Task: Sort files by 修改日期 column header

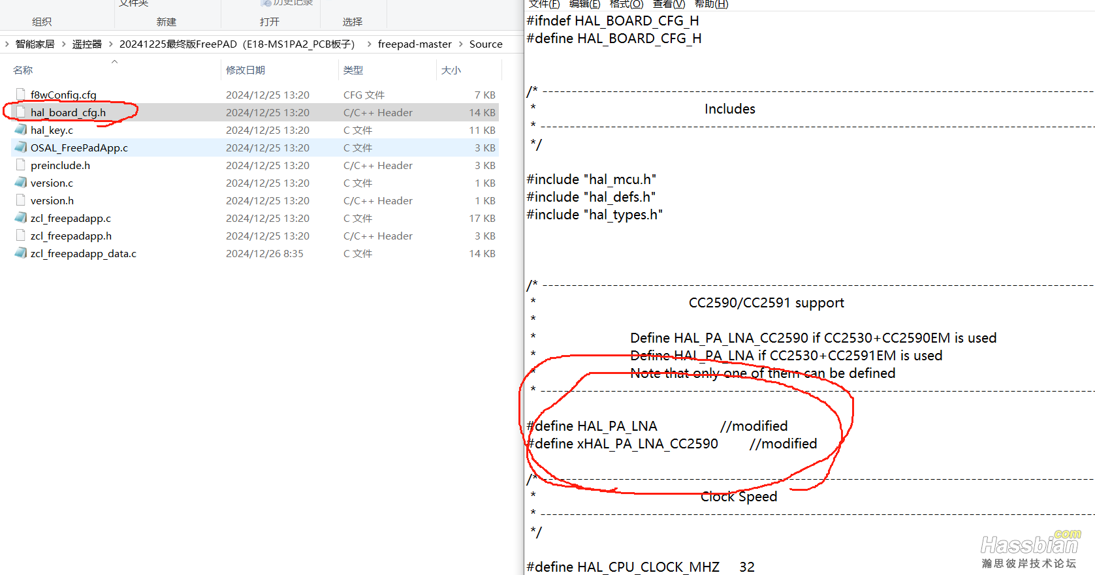Action: [x=246, y=70]
